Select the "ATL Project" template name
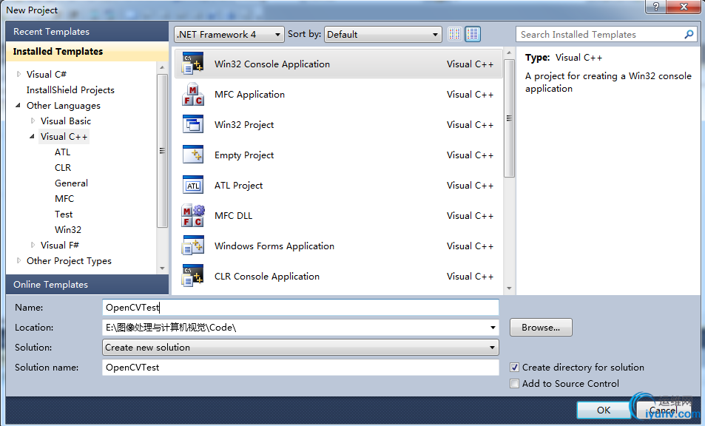Screen dimensions: 705x426 tap(238, 185)
